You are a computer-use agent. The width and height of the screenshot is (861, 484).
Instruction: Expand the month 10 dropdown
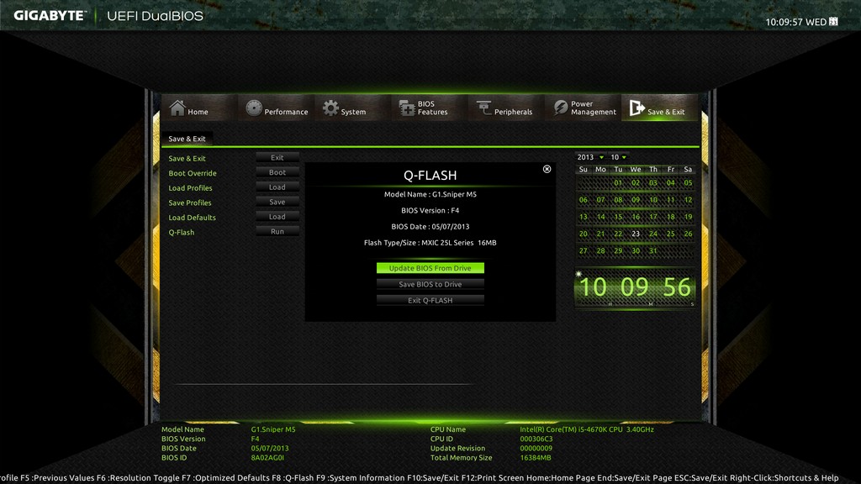click(x=618, y=157)
